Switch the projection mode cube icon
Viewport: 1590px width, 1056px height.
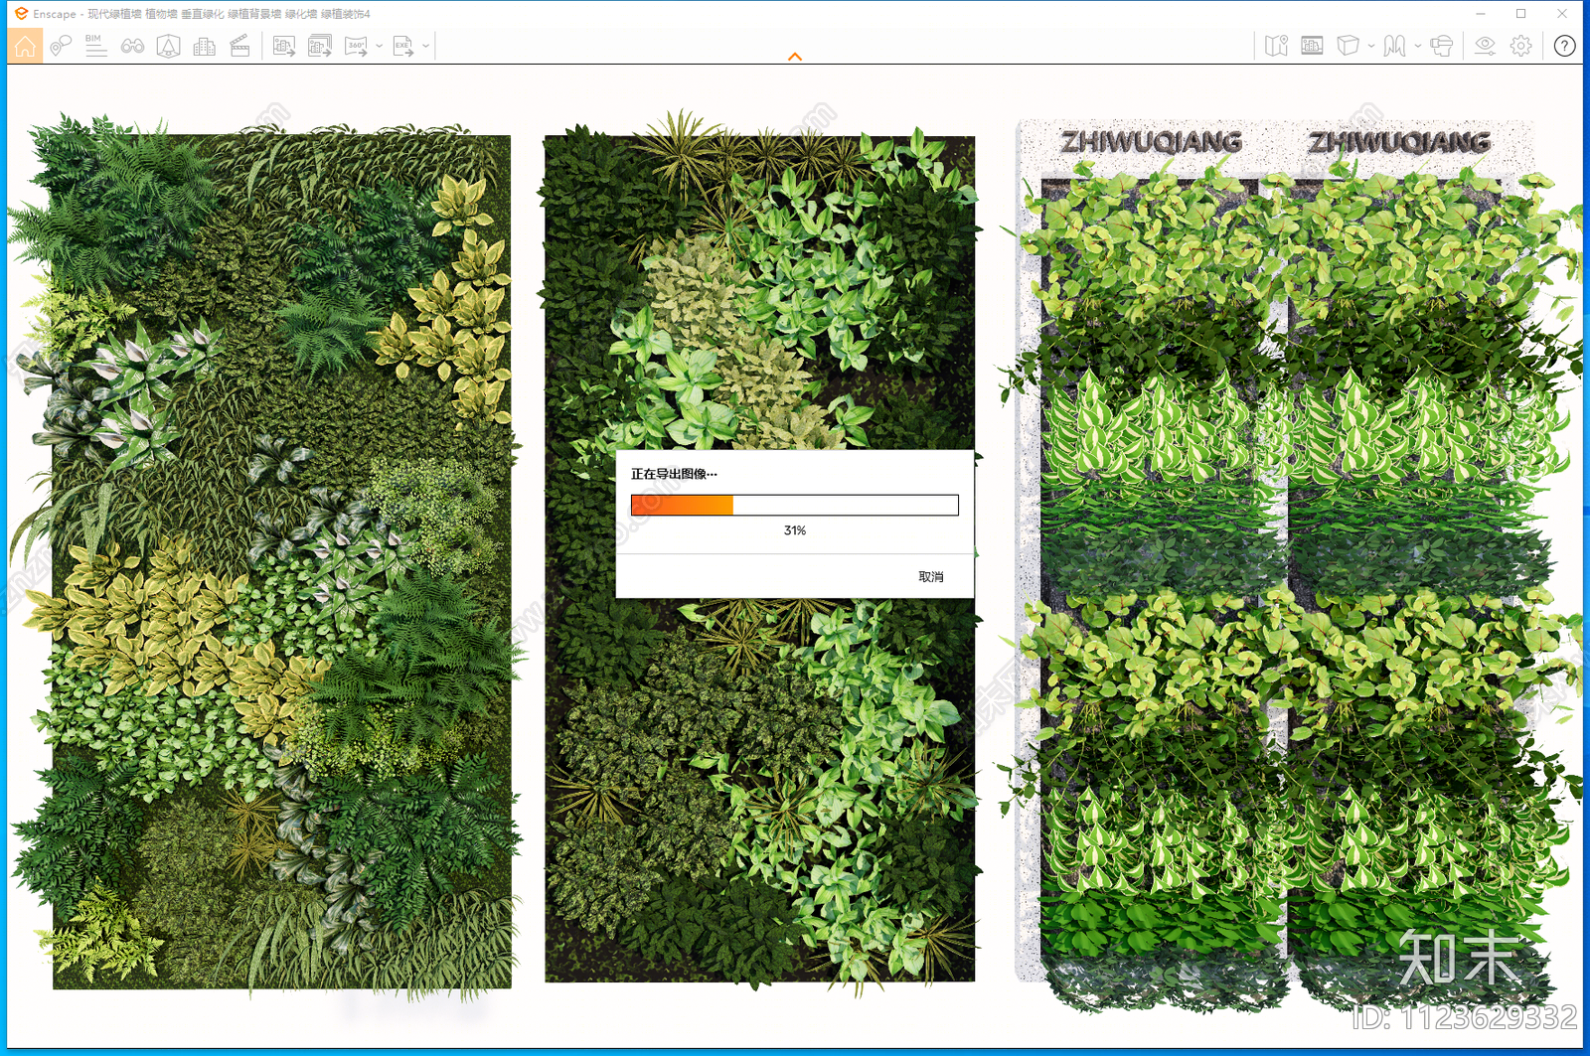coord(1348,46)
